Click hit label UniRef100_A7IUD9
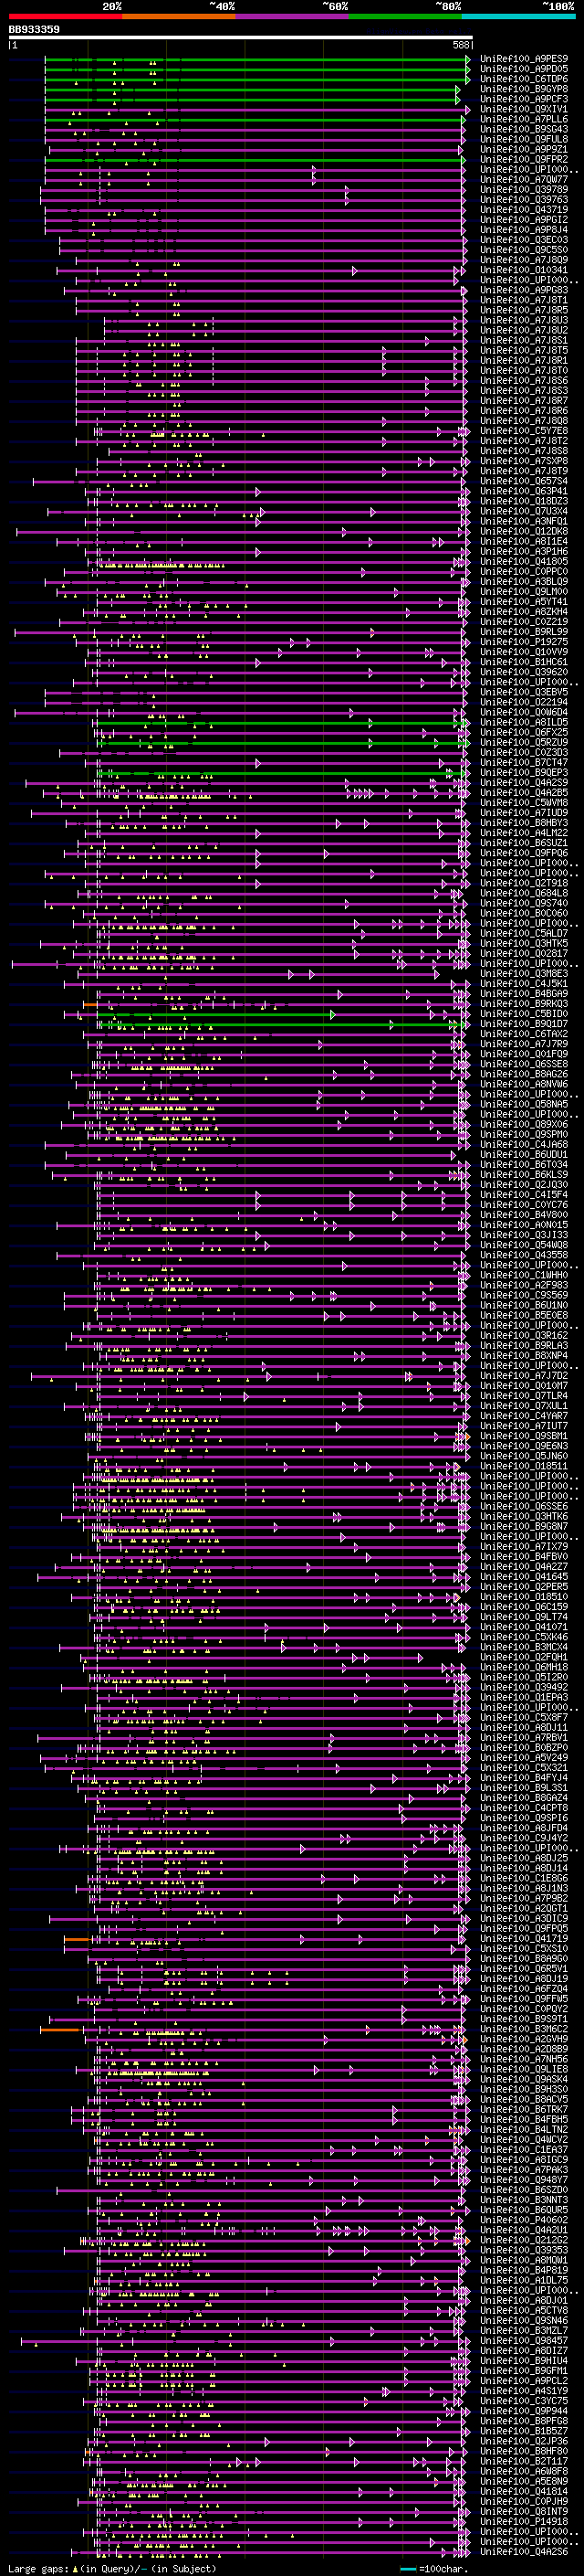This screenshot has height=2576, width=584. pyautogui.click(x=524, y=812)
